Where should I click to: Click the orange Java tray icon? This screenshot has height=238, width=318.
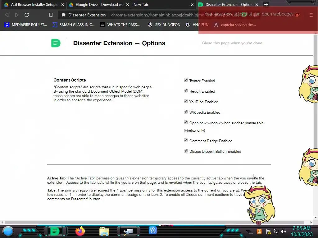[x=259, y=231]
